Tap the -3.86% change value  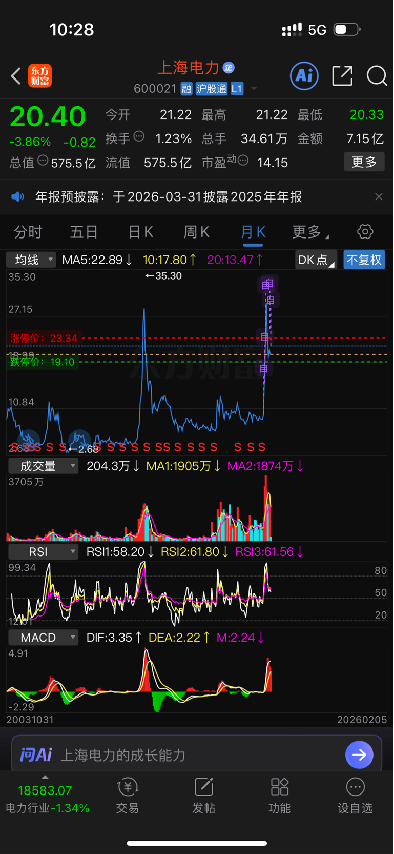click(30, 142)
